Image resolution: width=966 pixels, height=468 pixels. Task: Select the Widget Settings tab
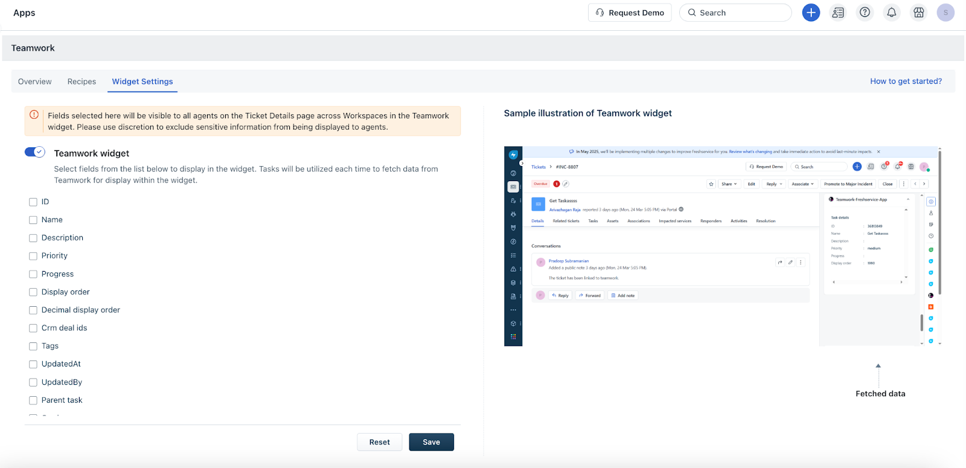142,82
